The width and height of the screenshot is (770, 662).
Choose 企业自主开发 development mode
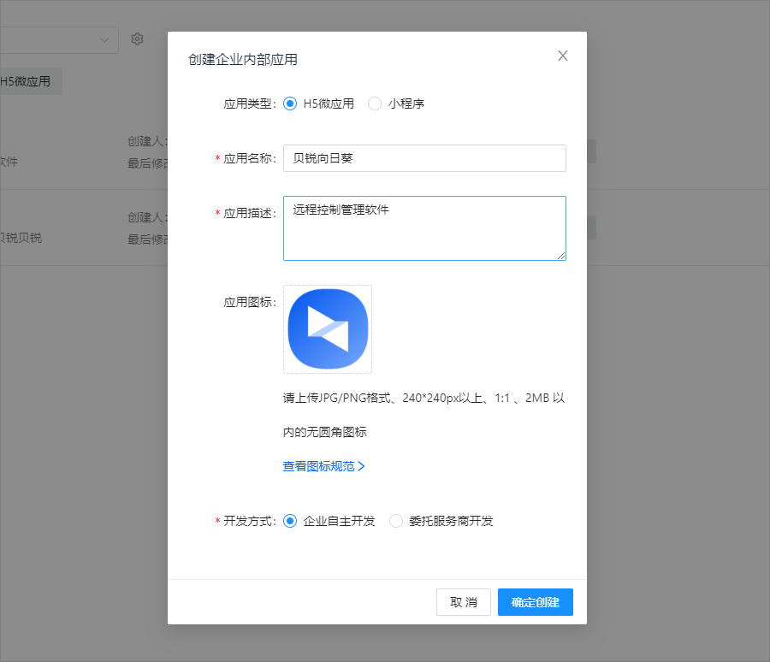click(x=290, y=521)
